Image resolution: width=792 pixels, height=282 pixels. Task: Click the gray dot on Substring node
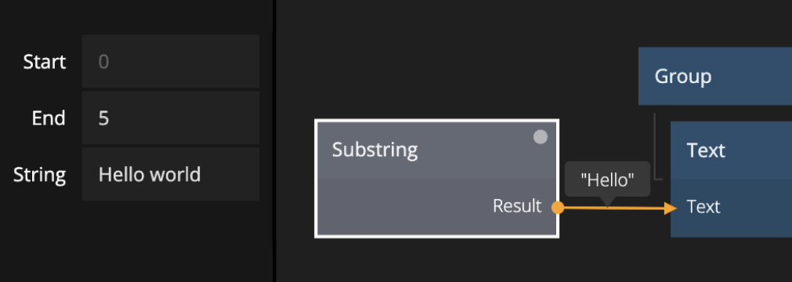tap(541, 137)
